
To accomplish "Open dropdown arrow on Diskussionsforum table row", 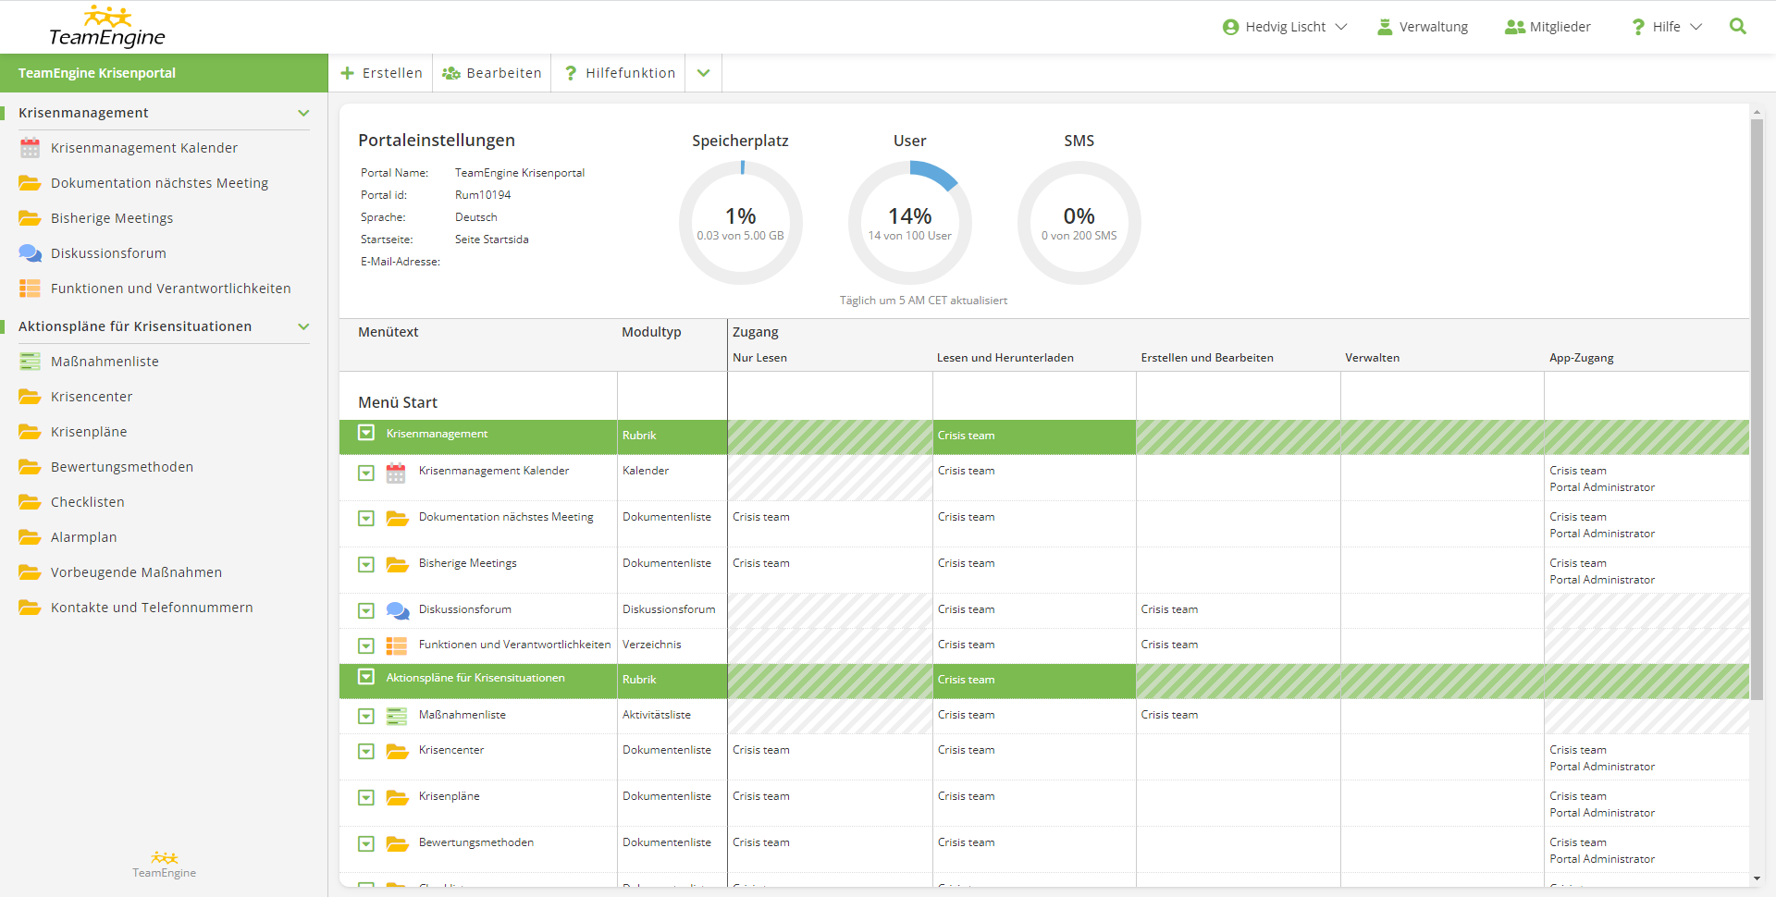I will pos(366,611).
